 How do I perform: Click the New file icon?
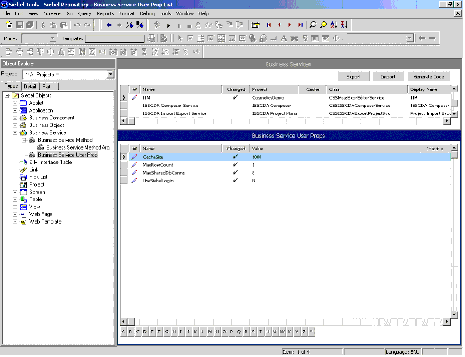click(x=9, y=25)
